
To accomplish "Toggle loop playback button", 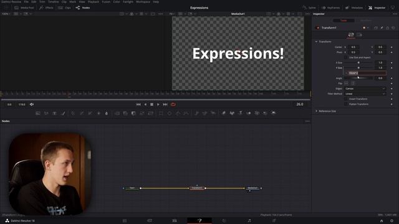I will 173,105.
